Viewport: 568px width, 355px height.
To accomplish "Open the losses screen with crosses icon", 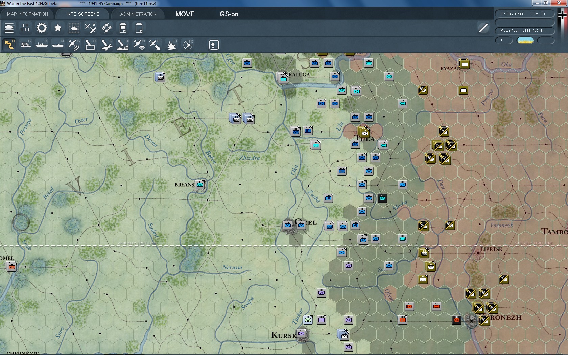I will click(25, 28).
